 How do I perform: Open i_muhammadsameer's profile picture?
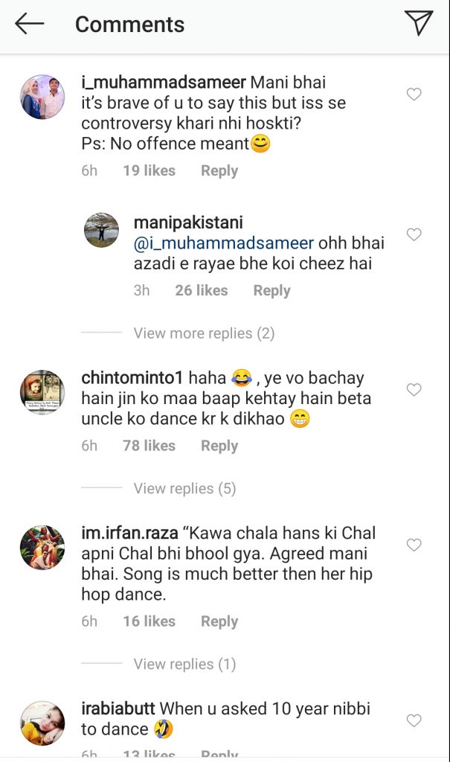[42, 97]
